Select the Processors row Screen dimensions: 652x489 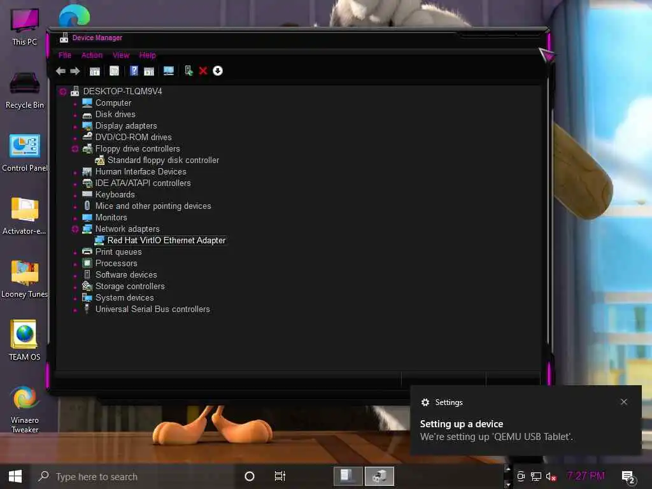coord(116,263)
